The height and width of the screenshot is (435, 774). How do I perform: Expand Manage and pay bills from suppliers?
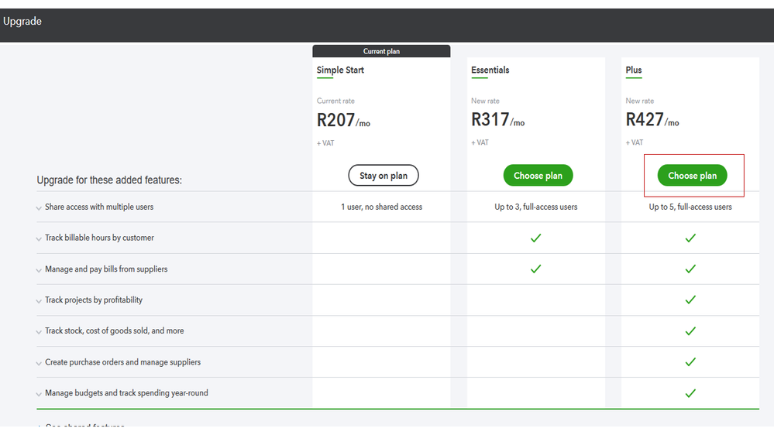click(x=40, y=270)
